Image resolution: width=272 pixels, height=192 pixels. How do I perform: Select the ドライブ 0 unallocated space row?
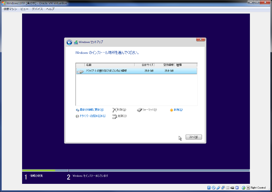(137, 71)
